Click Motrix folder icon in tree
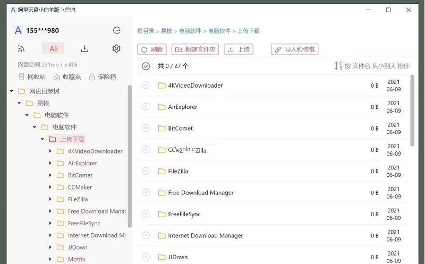Screen dimensions: 425x264 coord(60,259)
